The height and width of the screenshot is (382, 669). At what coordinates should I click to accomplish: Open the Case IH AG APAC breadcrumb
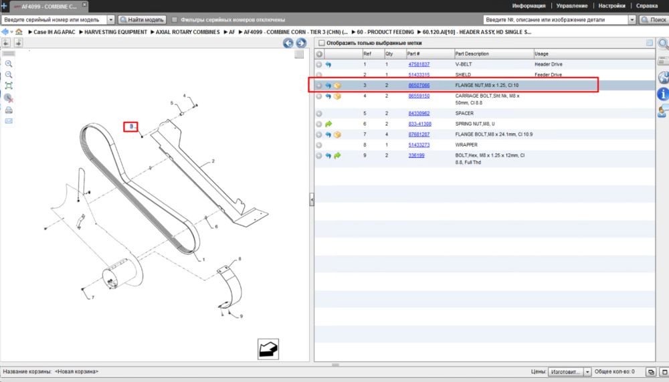54,32
